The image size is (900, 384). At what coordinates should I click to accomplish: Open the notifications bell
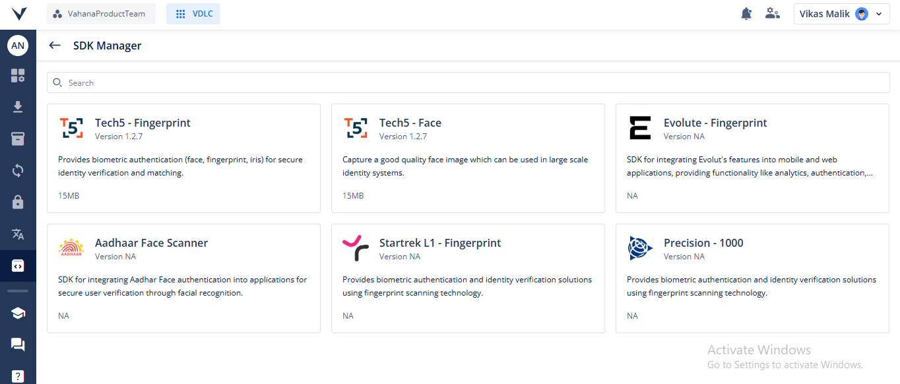click(746, 13)
